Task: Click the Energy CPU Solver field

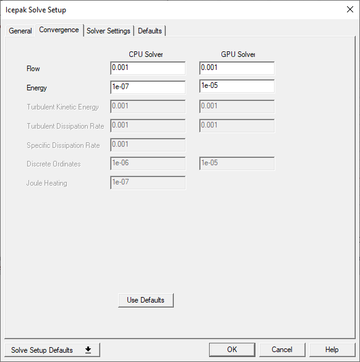Action: [x=148, y=87]
